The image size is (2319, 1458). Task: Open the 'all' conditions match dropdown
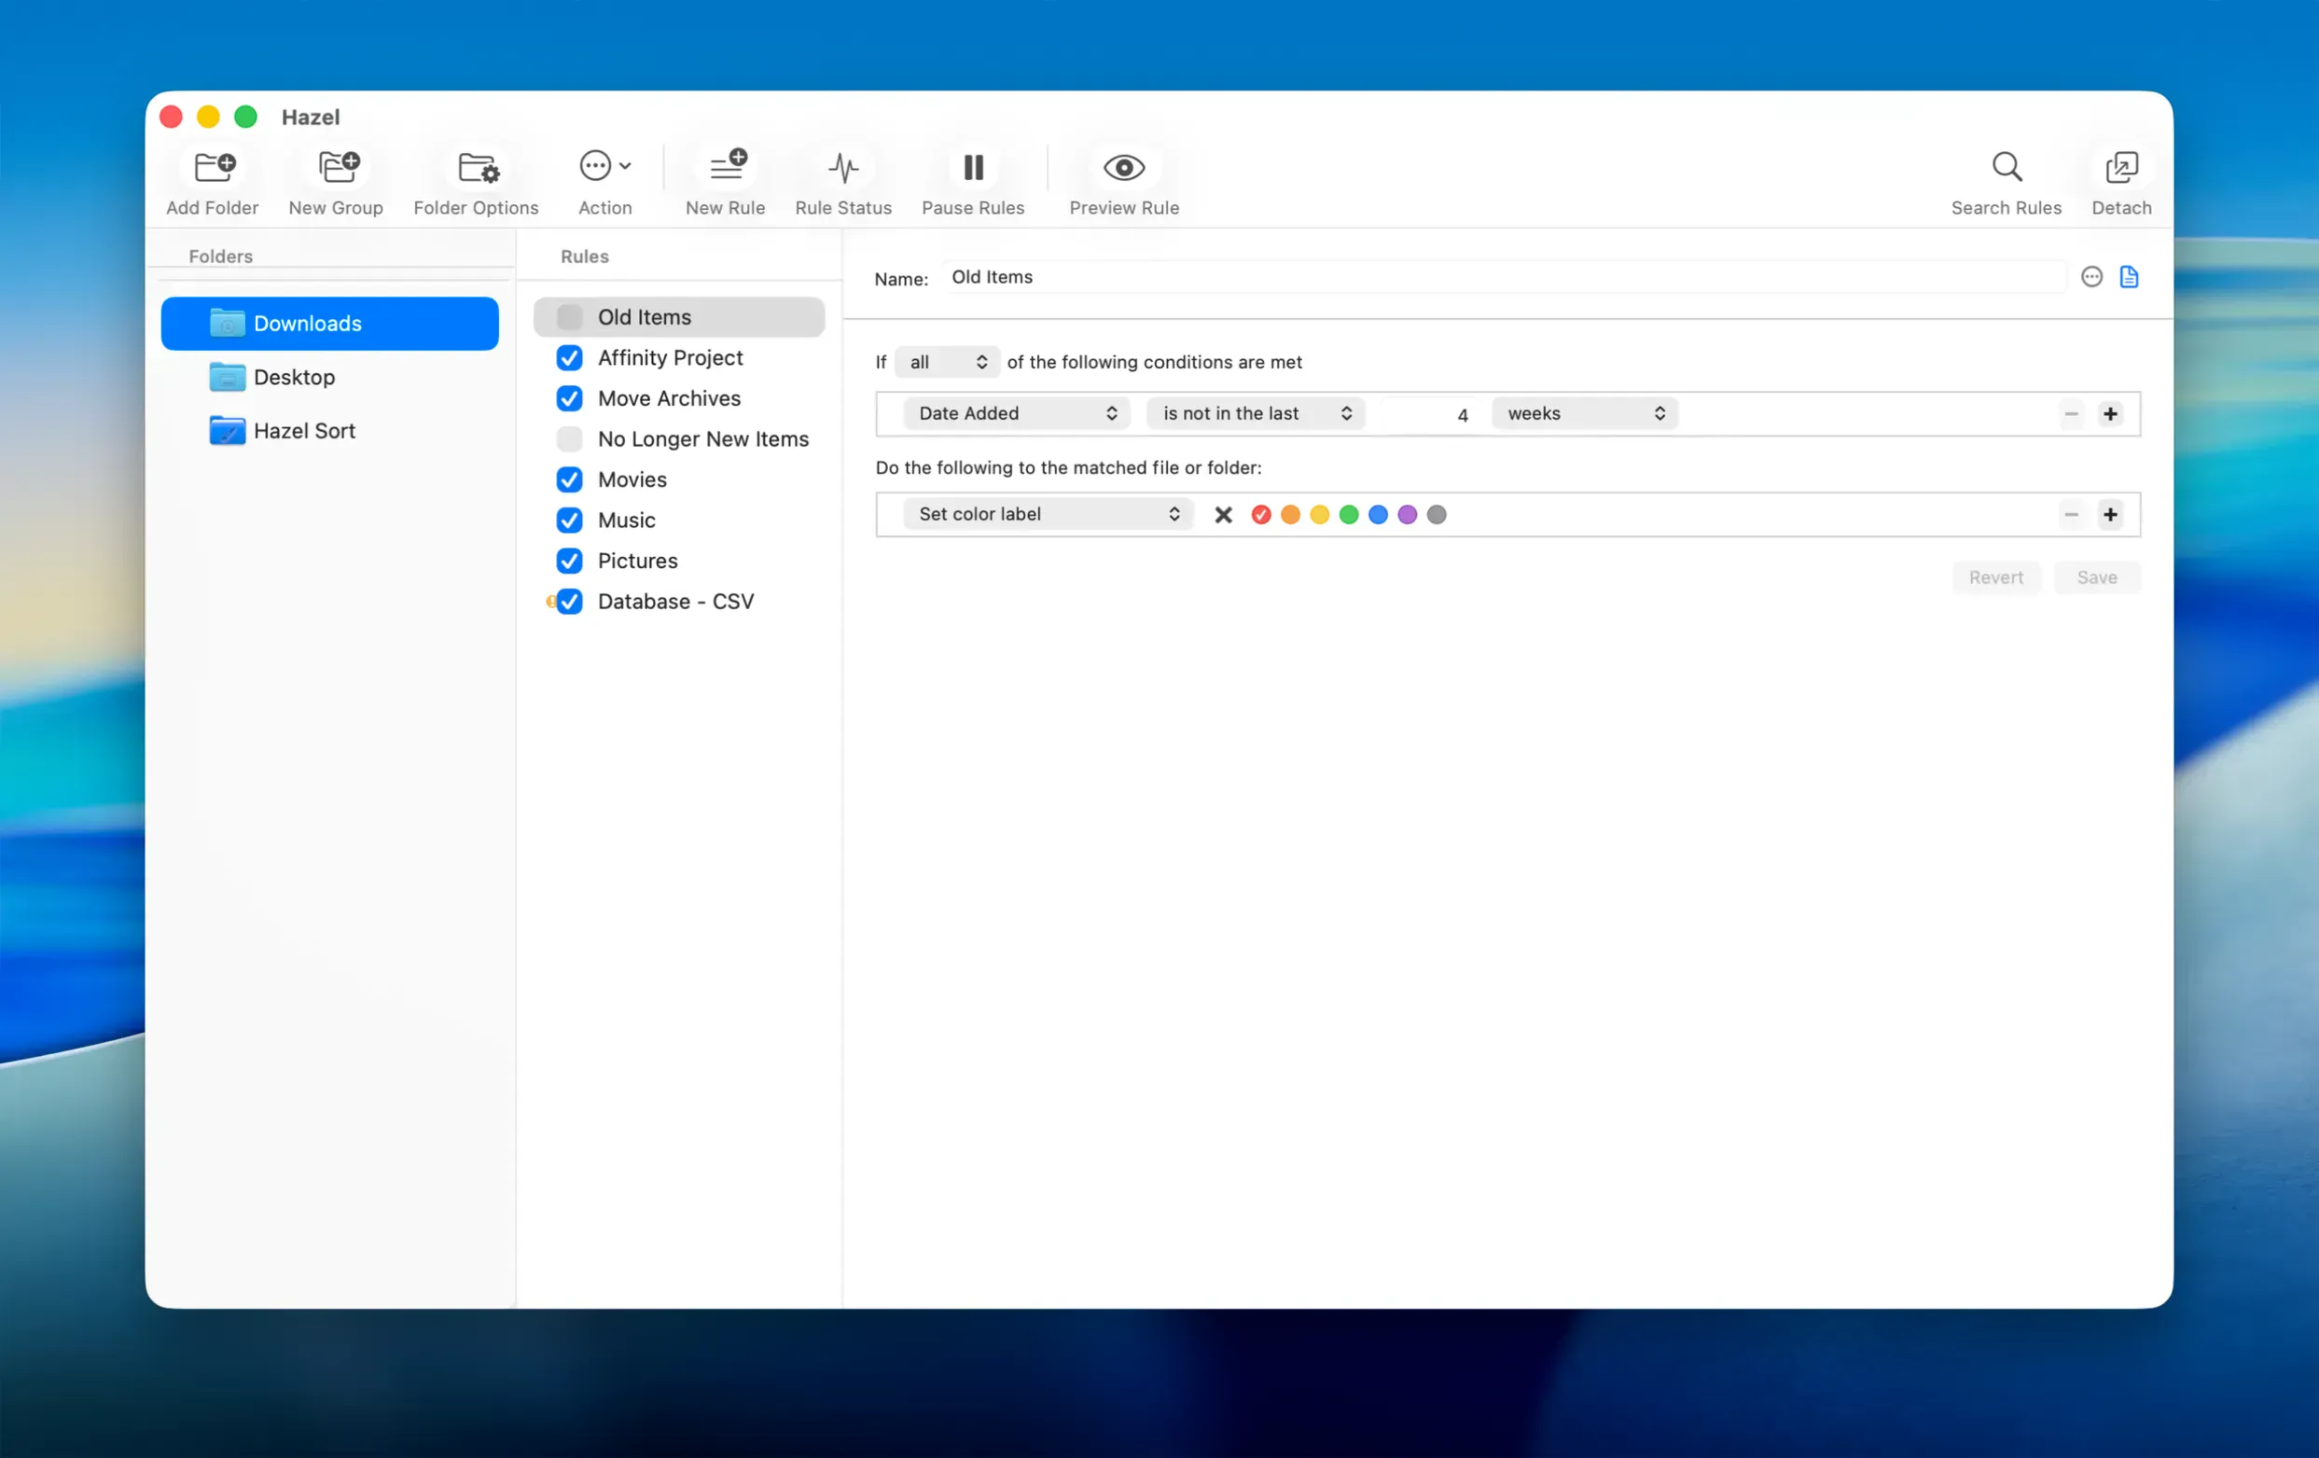[948, 362]
